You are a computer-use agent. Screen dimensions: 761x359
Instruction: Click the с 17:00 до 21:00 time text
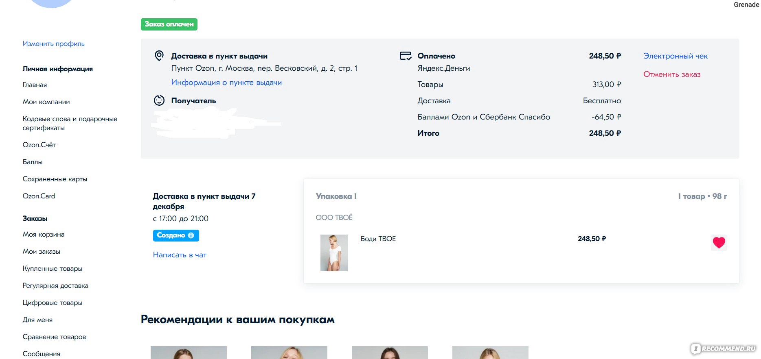[x=180, y=219]
